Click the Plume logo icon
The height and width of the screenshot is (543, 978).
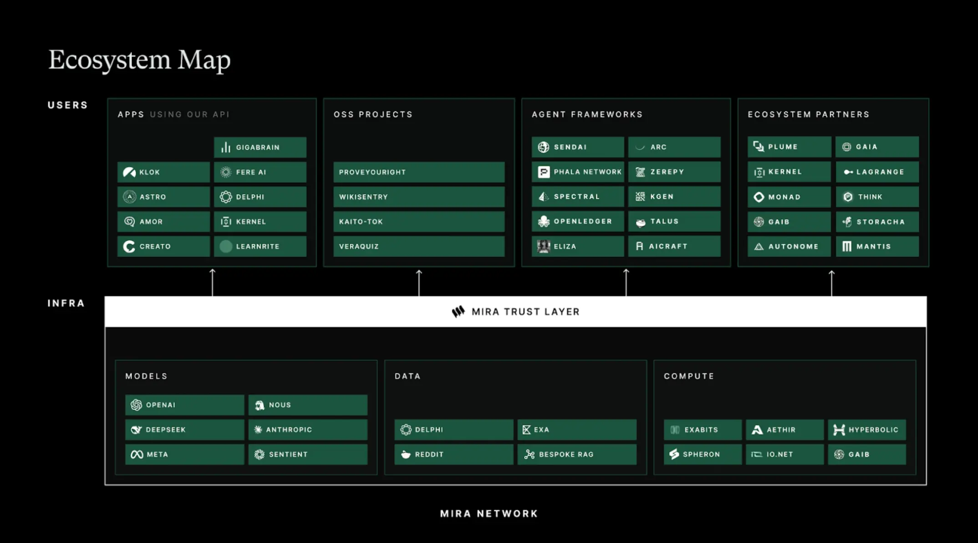(759, 146)
